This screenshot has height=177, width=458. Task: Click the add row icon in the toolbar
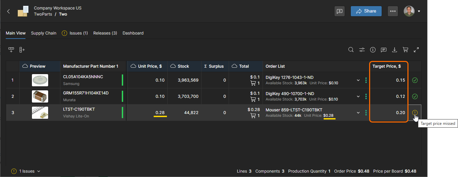(11, 50)
